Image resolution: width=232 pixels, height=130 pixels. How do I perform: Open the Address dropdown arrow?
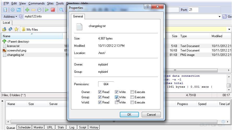(x=16, y=16)
